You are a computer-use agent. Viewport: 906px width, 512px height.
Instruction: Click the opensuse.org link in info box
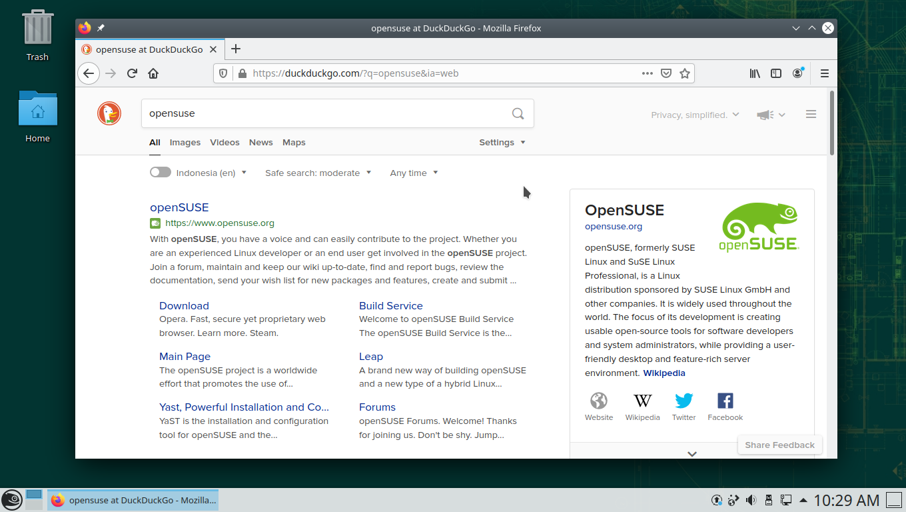point(614,227)
